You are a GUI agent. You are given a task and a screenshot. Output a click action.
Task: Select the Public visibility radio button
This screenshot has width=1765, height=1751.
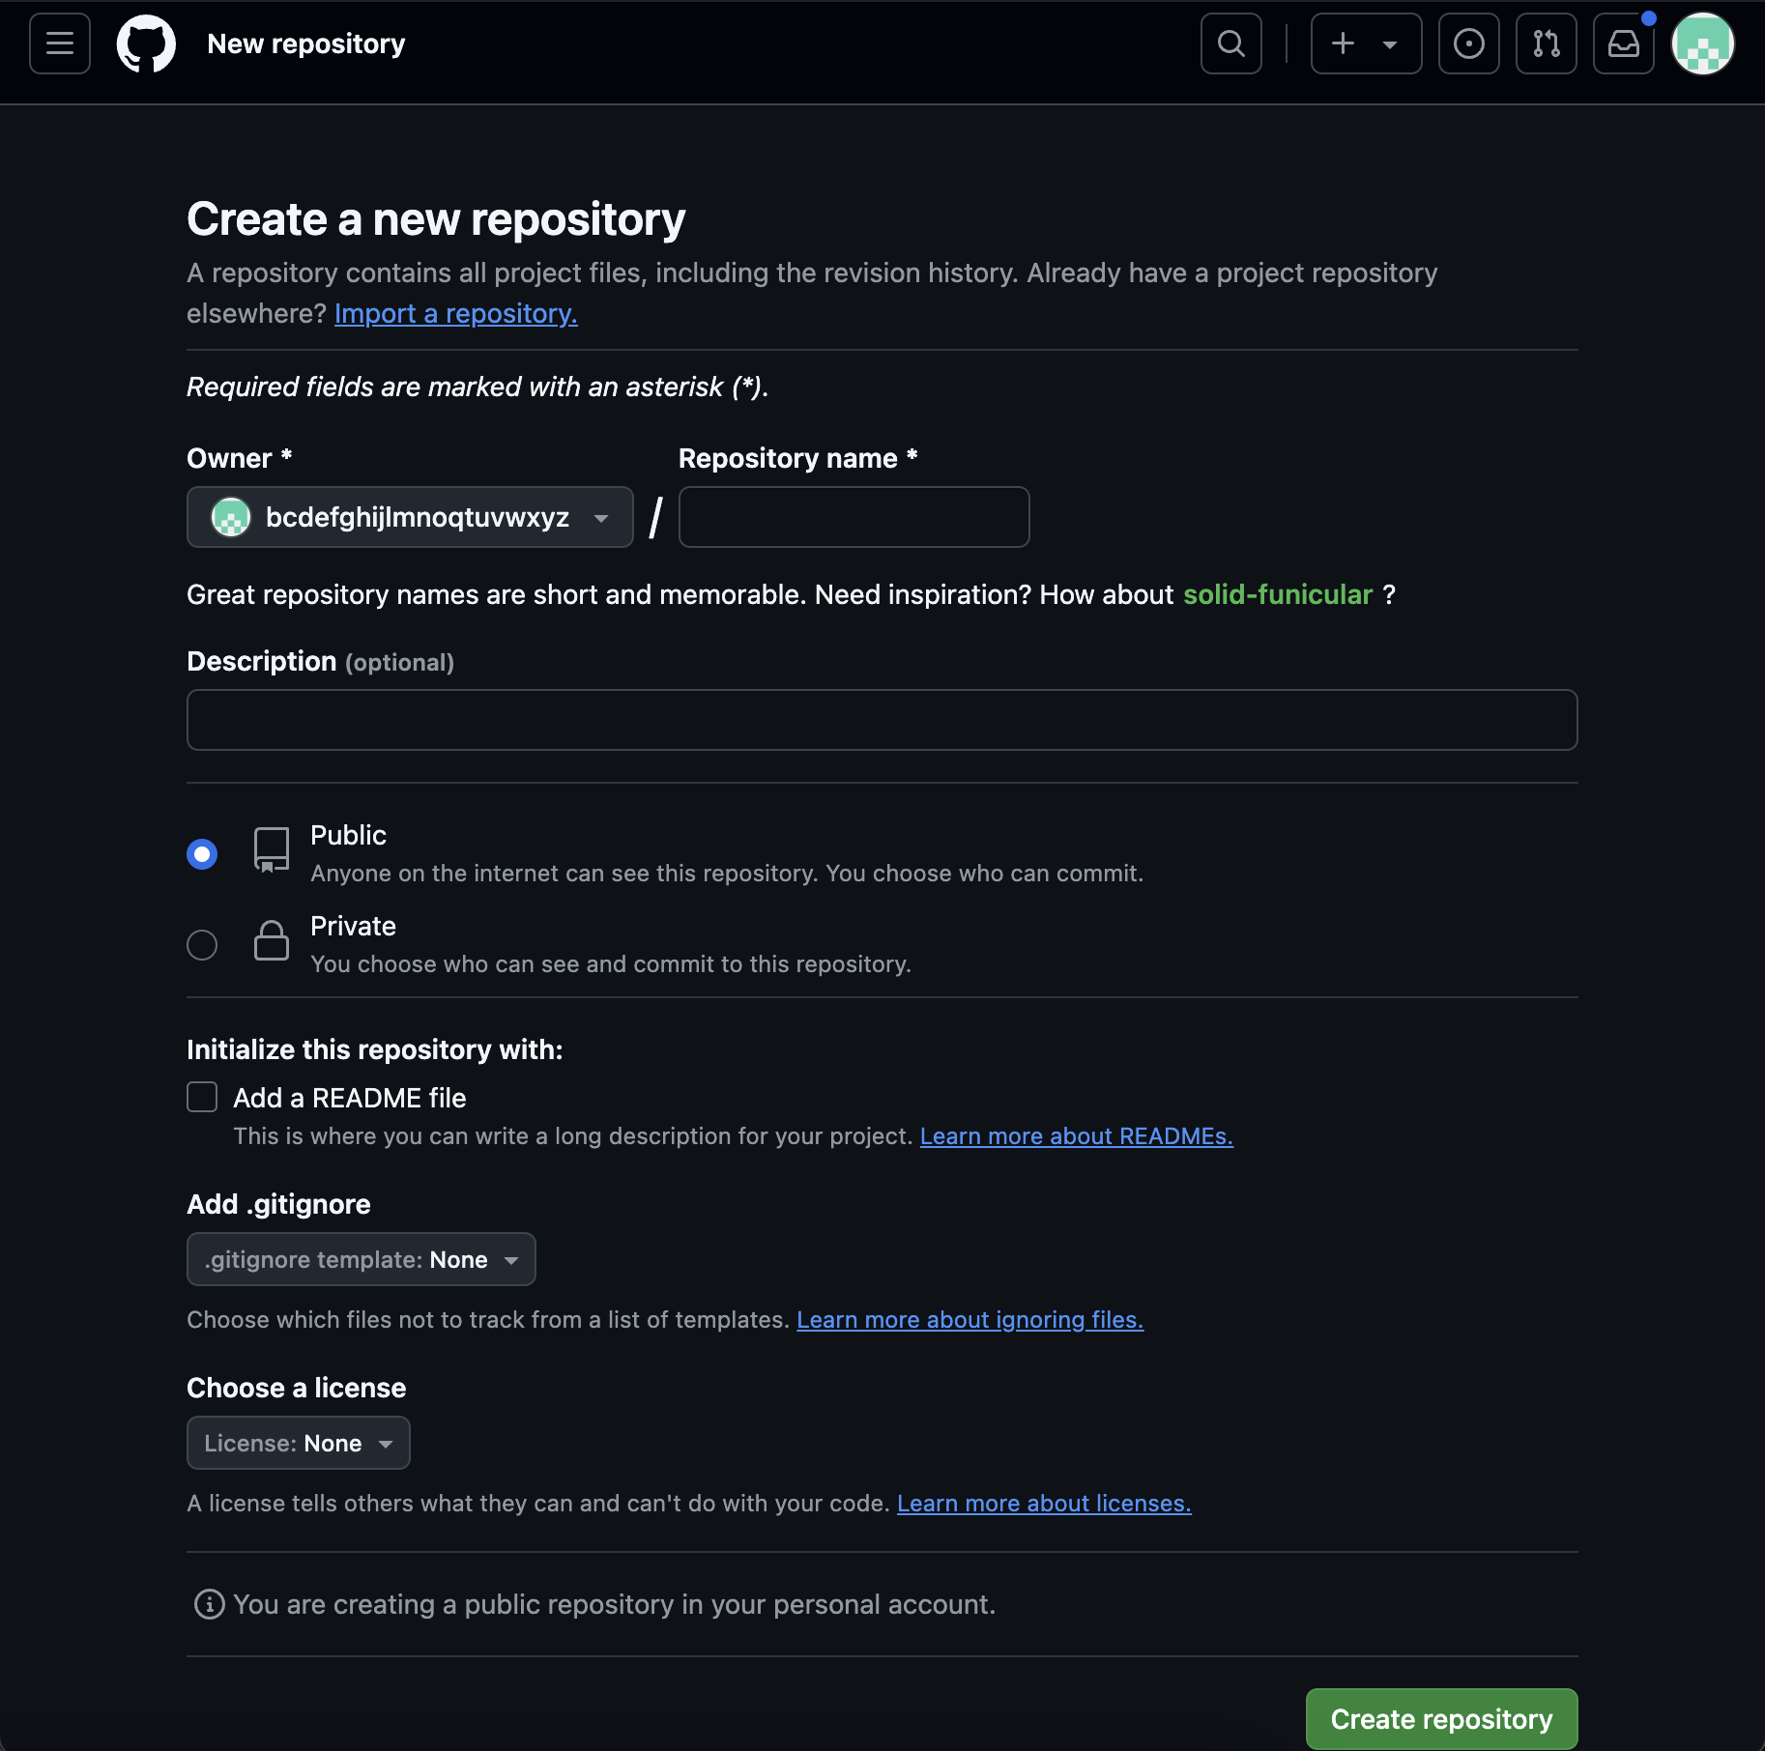click(x=202, y=854)
